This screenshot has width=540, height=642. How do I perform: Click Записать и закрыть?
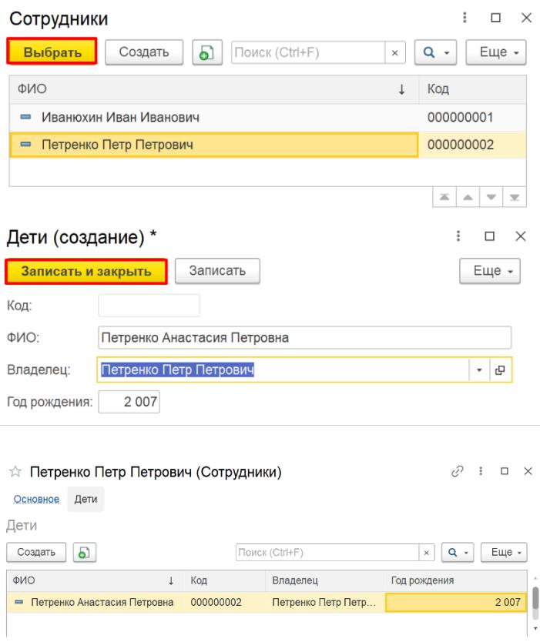click(86, 271)
